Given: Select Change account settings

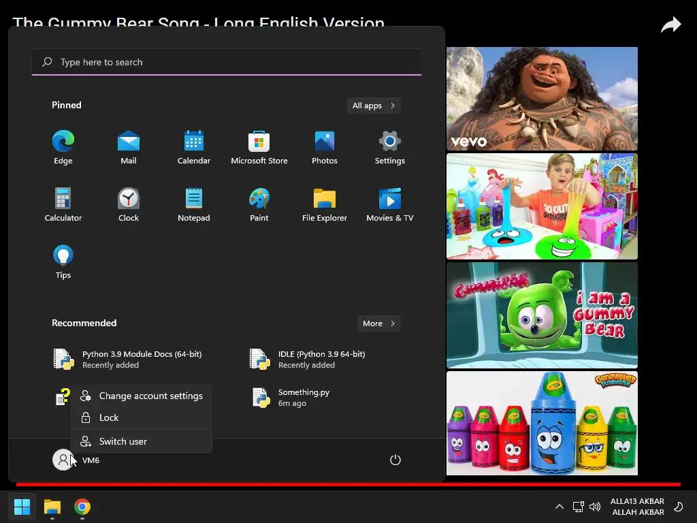Looking at the screenshot, I should [x=142, y=396].
